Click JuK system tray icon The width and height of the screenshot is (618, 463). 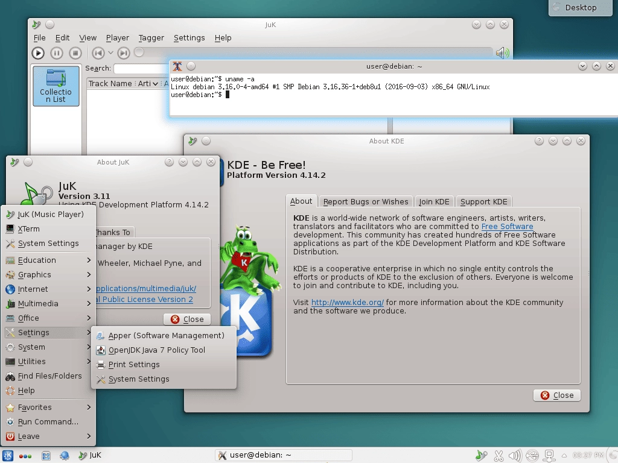click(x=481, y=456)
